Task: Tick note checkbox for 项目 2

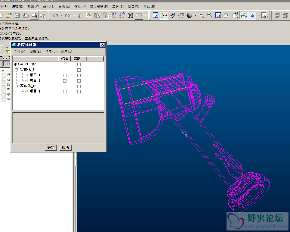Action: coord(65,81)
